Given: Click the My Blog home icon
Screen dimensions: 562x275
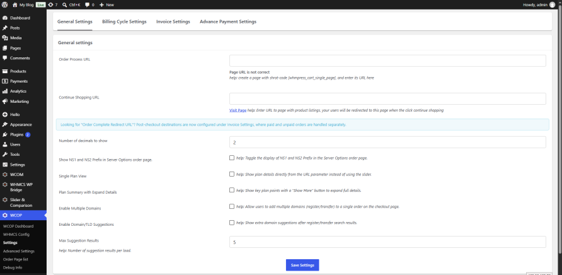Looking at the screenshot, I should (14, 5).
